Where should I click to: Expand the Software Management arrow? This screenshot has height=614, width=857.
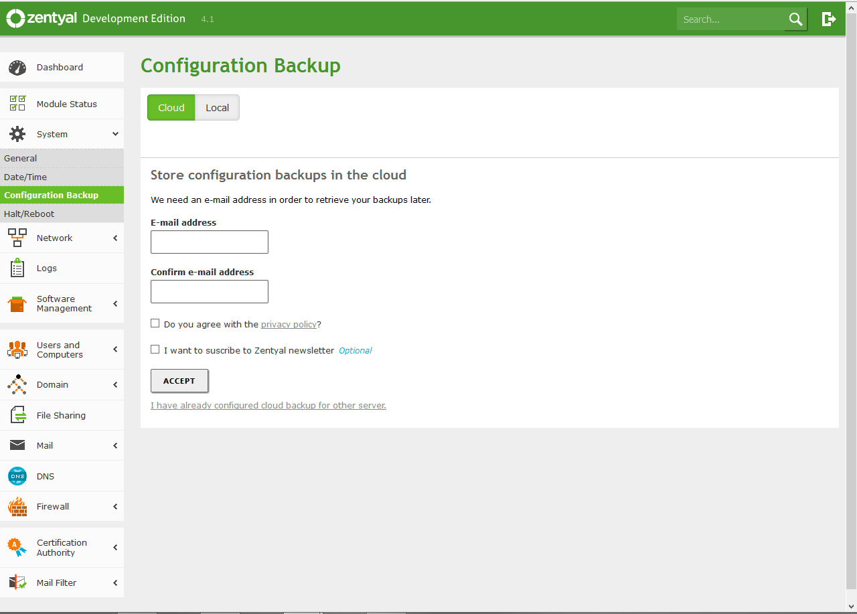[x=115, y=304]
